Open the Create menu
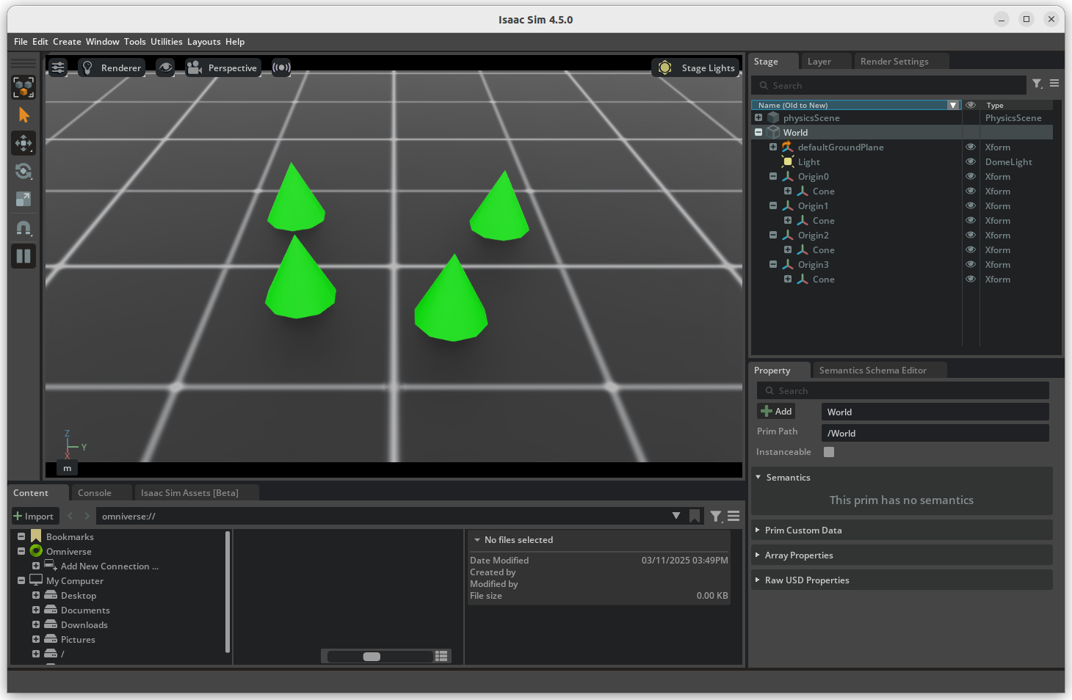The image size is (1072, 700). point(67,42)
